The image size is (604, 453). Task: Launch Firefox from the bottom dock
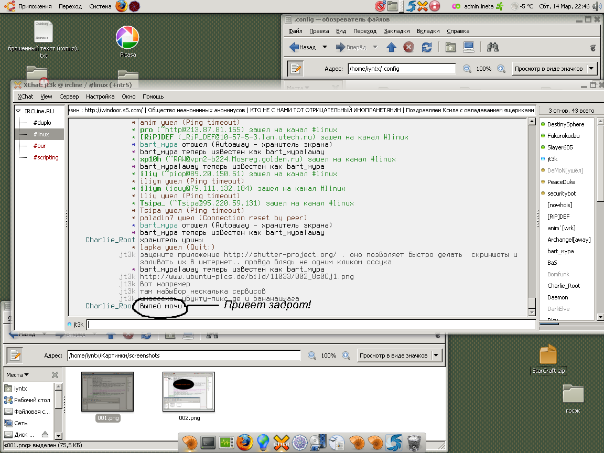pos(244,443)
